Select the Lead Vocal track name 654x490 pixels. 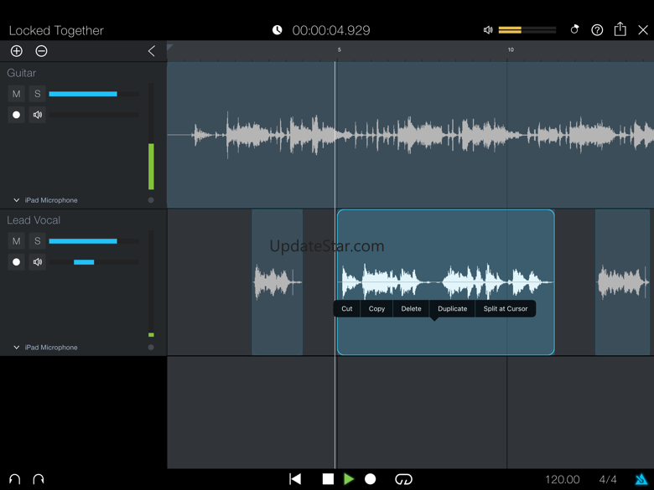[34, 220]
